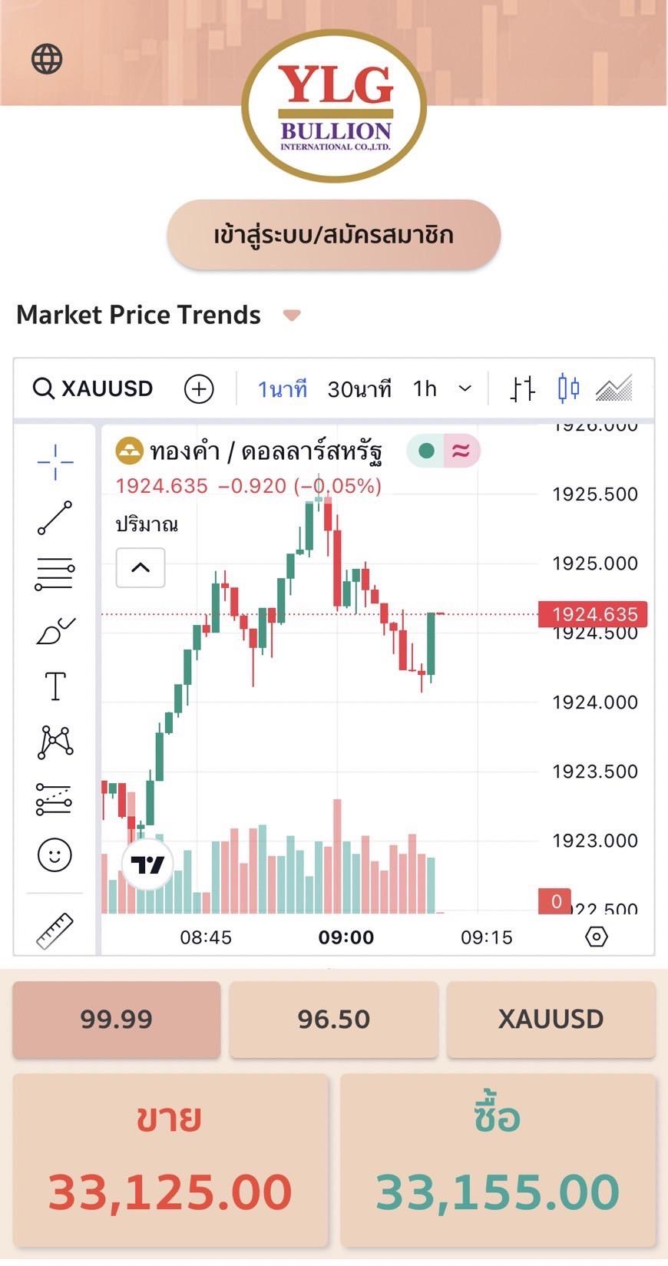Select the trend line drawing tool
Screen dimensions: 668x1266
55,518
